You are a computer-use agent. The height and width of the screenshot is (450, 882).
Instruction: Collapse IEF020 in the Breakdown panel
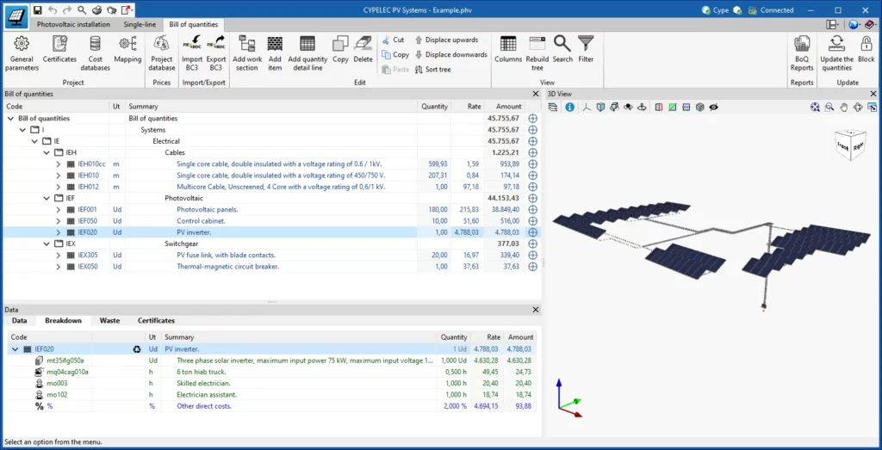(15, 349)
